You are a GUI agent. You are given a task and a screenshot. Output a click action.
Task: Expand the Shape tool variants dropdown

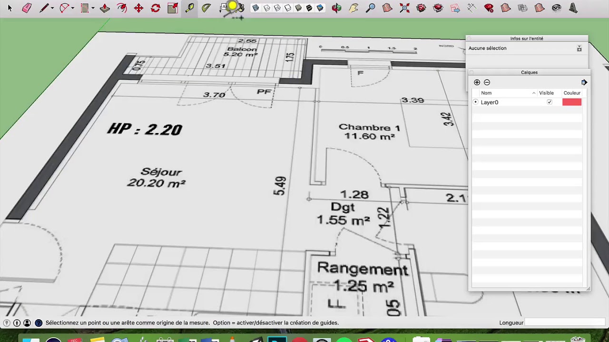pos(93,8)
